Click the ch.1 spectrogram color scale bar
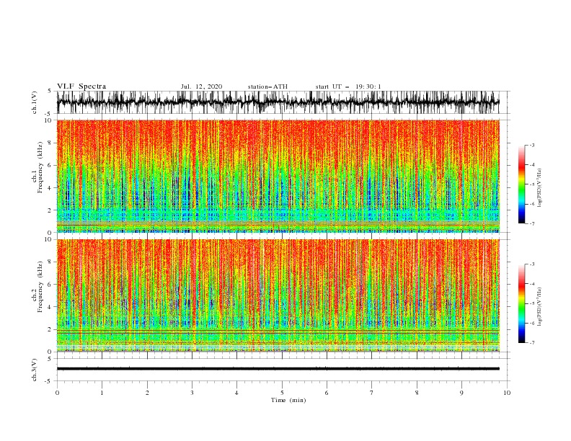The image size is (571, 441). coord(521,184)
